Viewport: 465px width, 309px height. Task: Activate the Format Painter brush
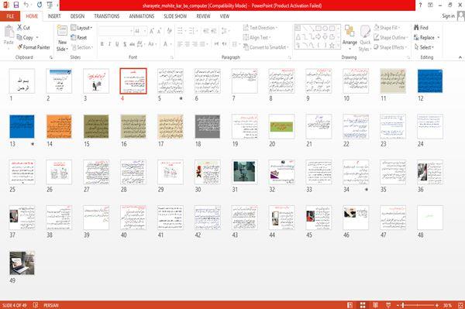(33, 47)
